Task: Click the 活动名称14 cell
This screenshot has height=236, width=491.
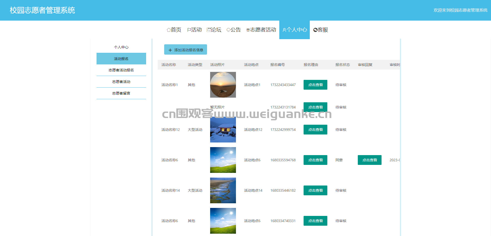Action: coord(171,190)
